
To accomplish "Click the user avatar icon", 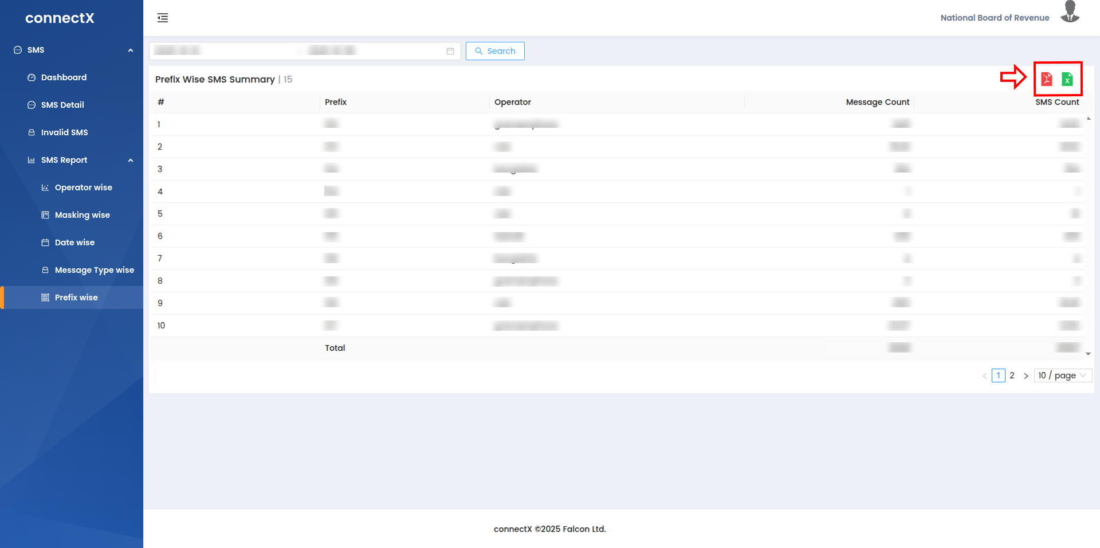I will (1070, 13).
